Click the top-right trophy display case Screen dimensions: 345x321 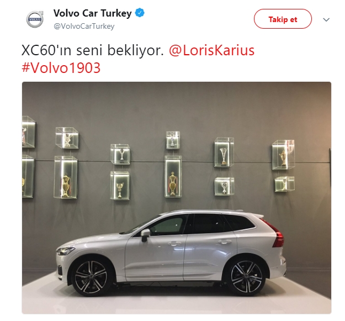coord(283,155)
